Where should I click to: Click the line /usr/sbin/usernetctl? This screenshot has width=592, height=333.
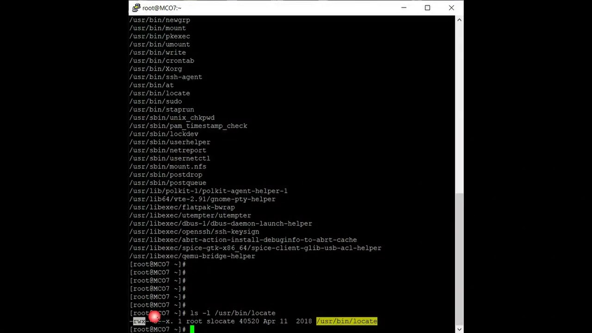[170, 158]
